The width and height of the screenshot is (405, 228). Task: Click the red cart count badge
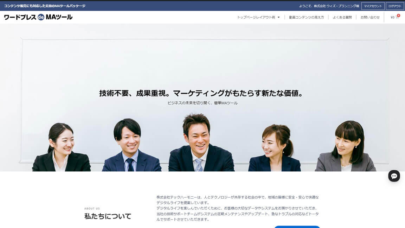tap(399, 15)
